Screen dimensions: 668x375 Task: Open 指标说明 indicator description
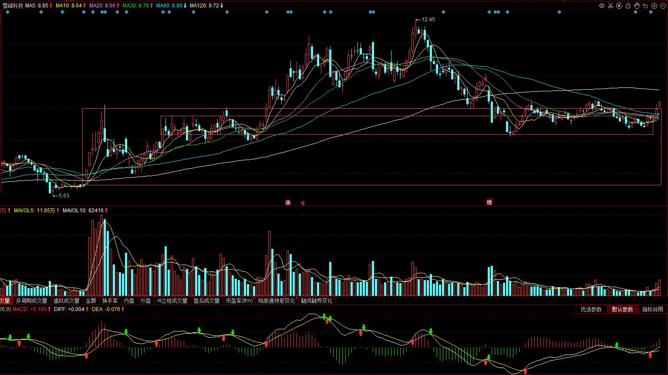[x=652, y=309]
